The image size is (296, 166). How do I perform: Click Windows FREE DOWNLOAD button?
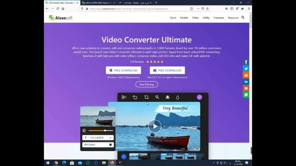pos(123,70)
